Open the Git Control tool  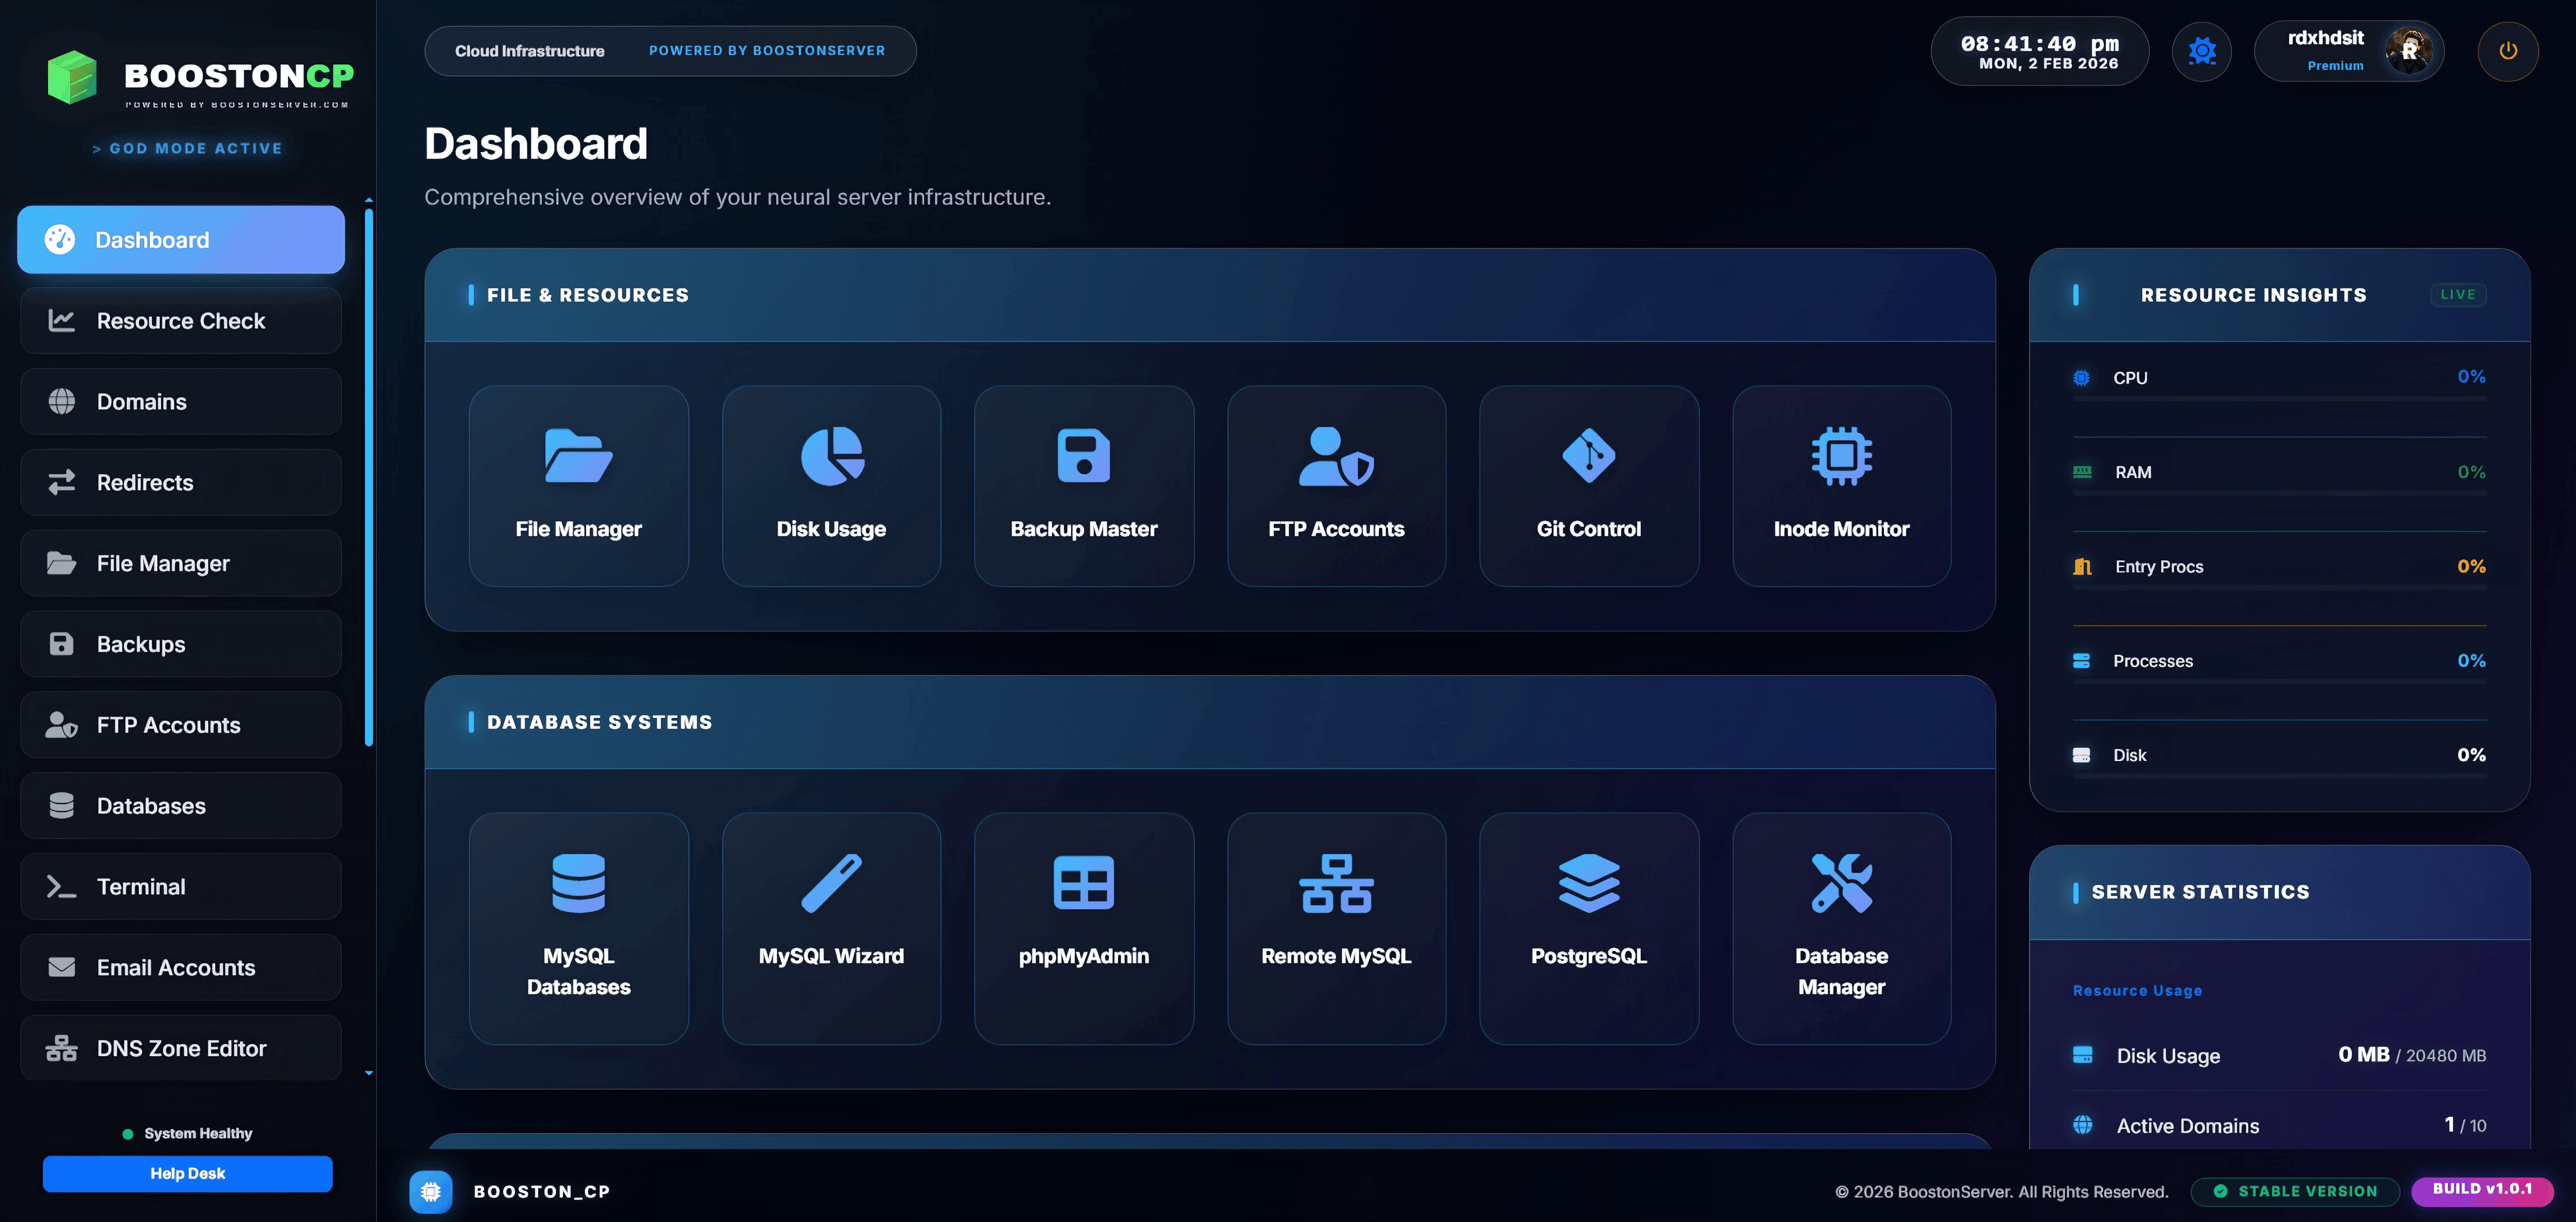click(1589, 486)
